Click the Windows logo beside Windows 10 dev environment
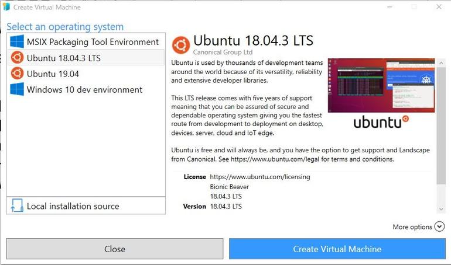 (x=17, y=89)
